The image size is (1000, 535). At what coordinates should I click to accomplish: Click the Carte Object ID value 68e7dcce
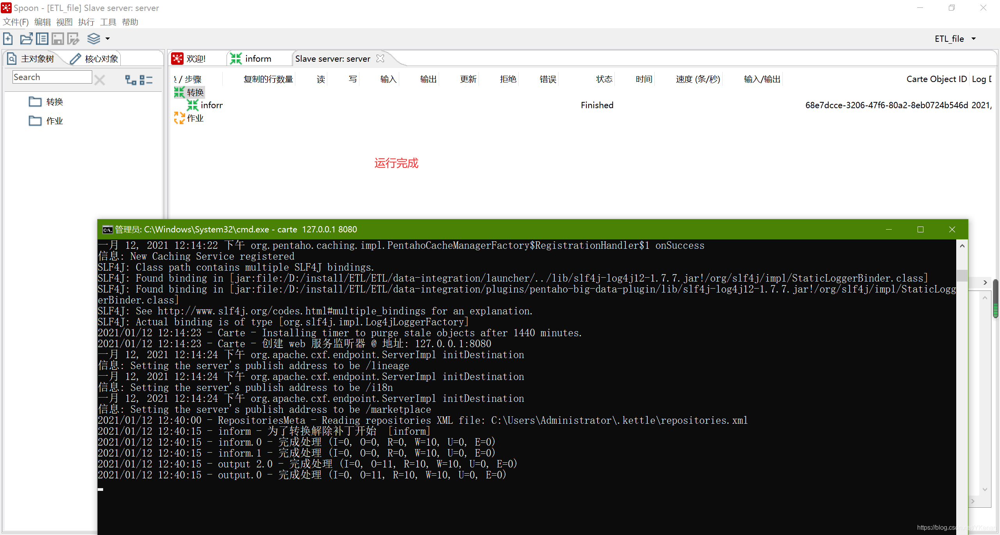(x=887, y=105)
